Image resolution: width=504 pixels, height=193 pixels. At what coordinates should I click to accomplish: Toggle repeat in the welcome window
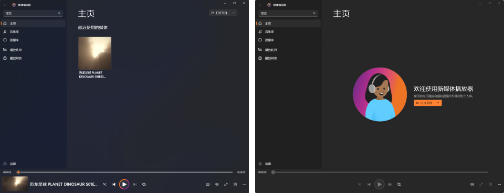click(399, 184)
